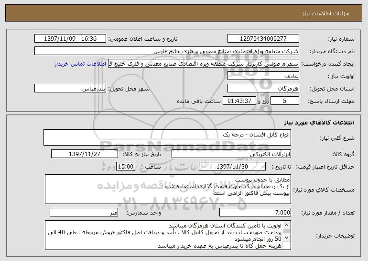This screenshot has height=261, width=368.
Task: Select the public announcement date field 1397/11/09 - 16:36
Action: 70,39
